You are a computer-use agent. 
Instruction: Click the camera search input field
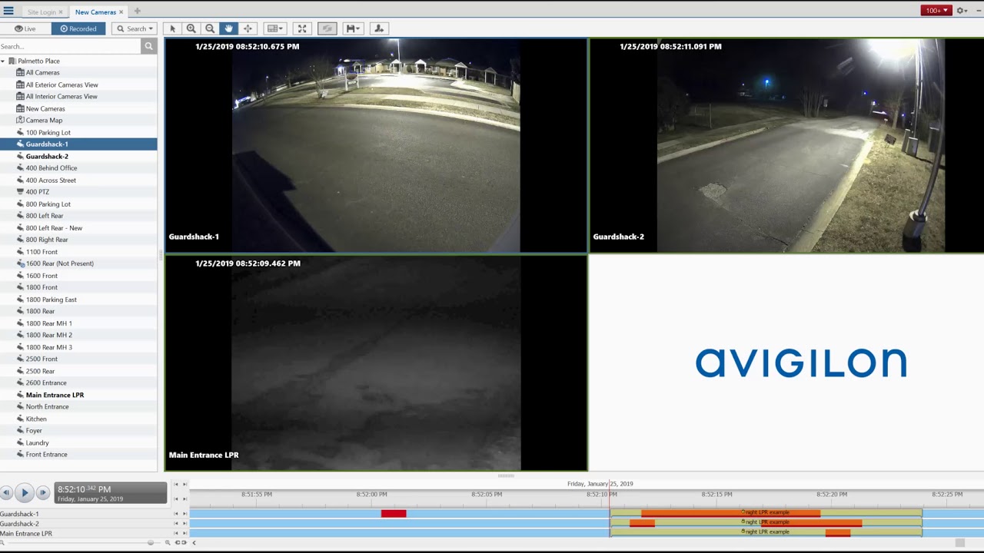(x=71, y=47)
